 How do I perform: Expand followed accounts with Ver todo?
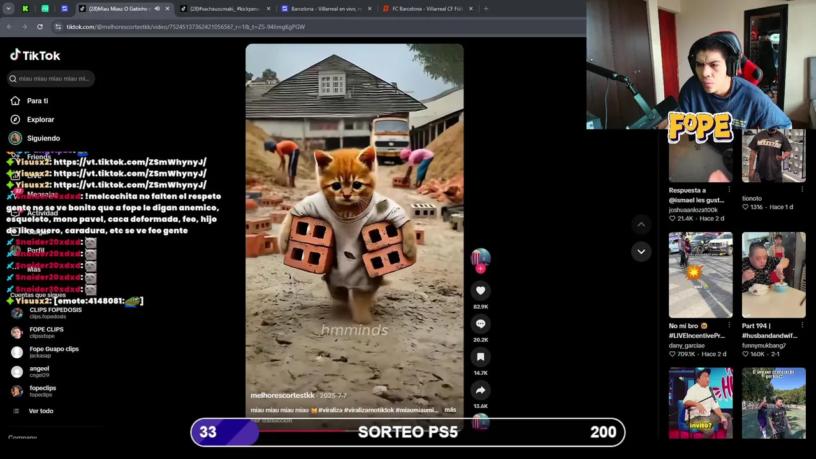(41, 411)
